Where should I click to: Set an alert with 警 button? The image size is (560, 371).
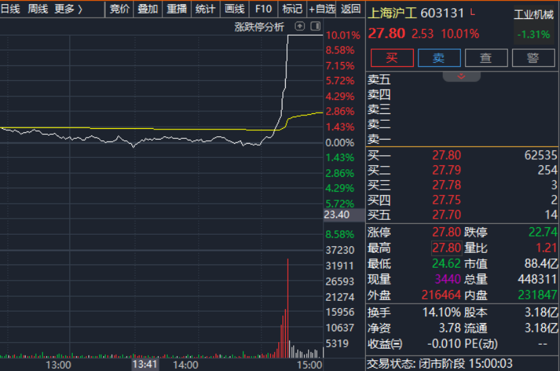coord(533,58)
